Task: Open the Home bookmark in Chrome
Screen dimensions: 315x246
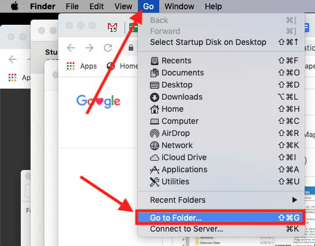Action: (122, 66)
